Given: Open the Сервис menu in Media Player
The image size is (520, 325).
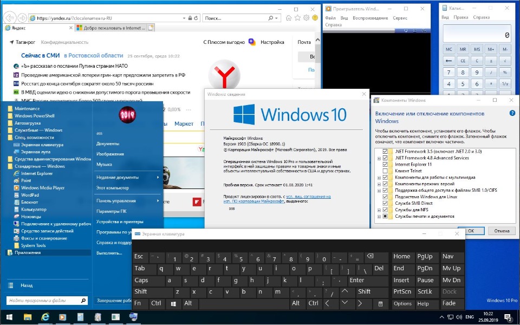Looking at the screenshot, I should 400,18.
